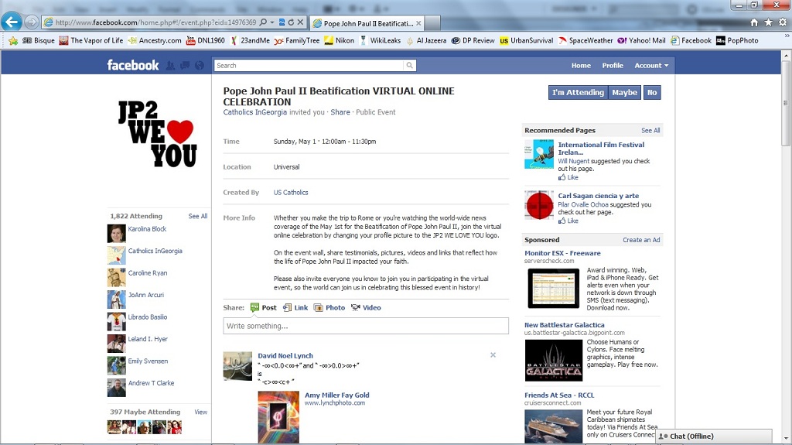
Task: Open the address bar search dropdown arrow
Action: (x=272, y=22)
